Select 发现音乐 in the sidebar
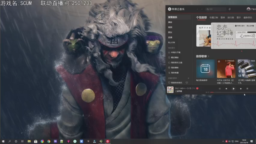The image size is (256, 144). [x=179, y=17]
